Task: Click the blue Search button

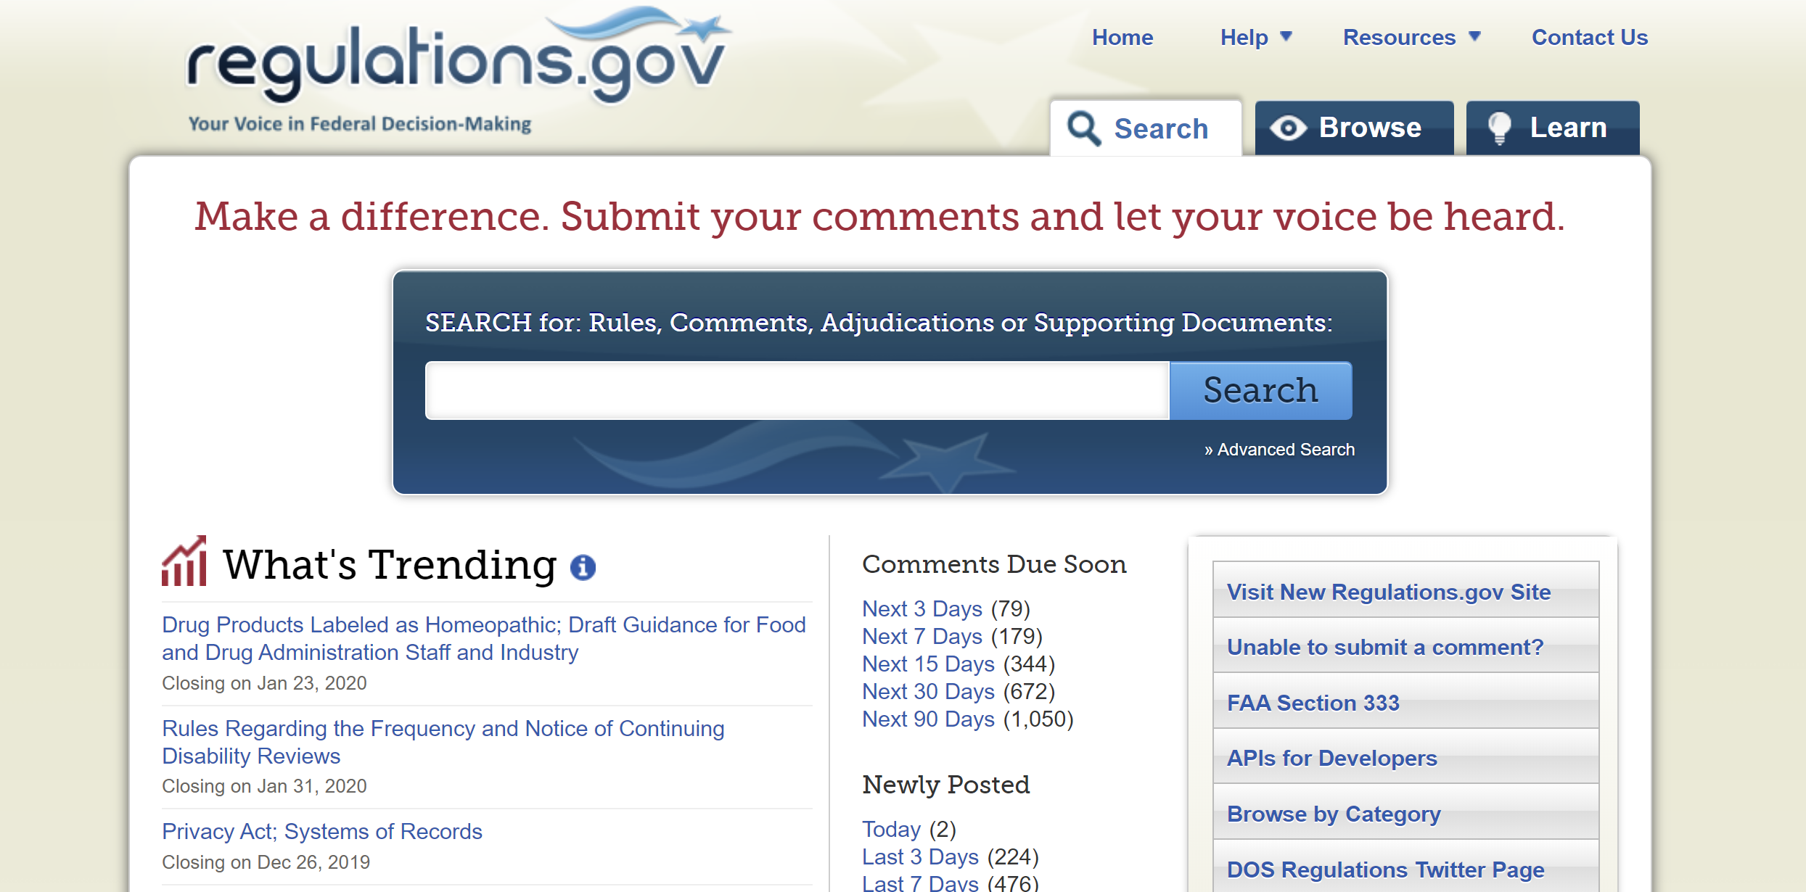Action: click(1261, 390)
